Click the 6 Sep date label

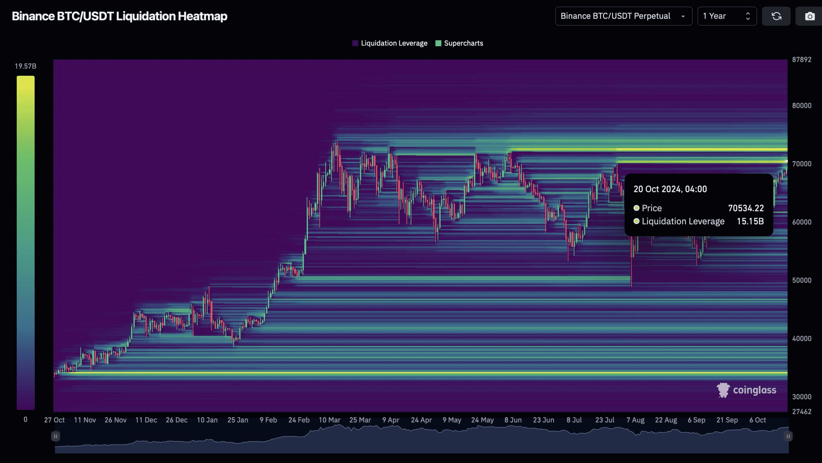click(x=696, y=420)
